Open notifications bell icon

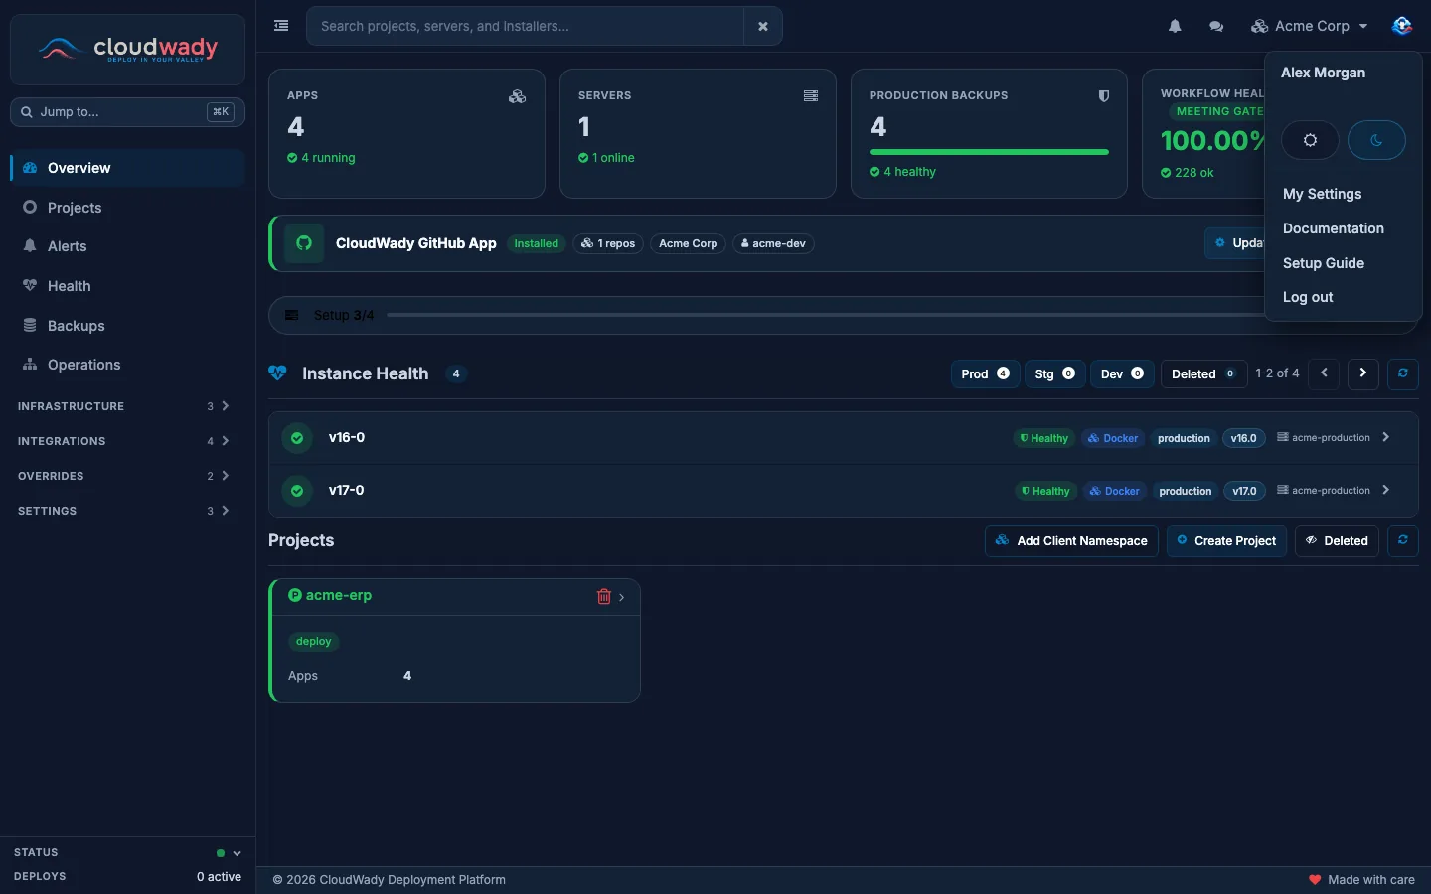point(1175,27)
